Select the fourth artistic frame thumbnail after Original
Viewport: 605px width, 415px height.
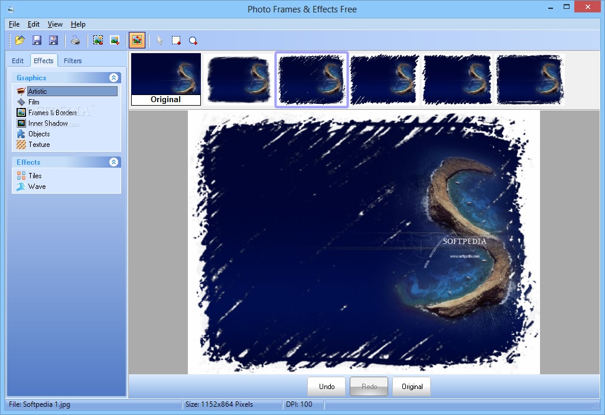[x=457, y=79]
